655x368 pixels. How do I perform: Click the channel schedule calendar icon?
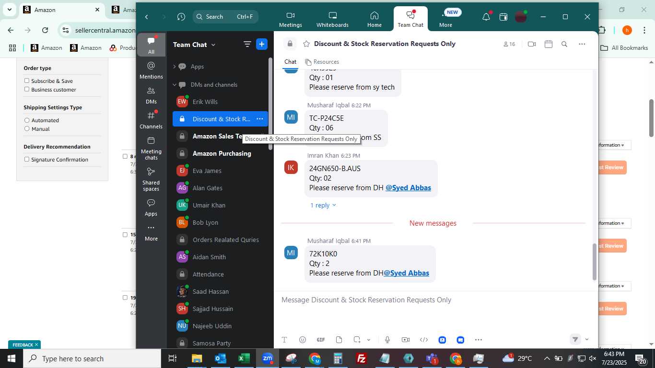tap(549, 44)
